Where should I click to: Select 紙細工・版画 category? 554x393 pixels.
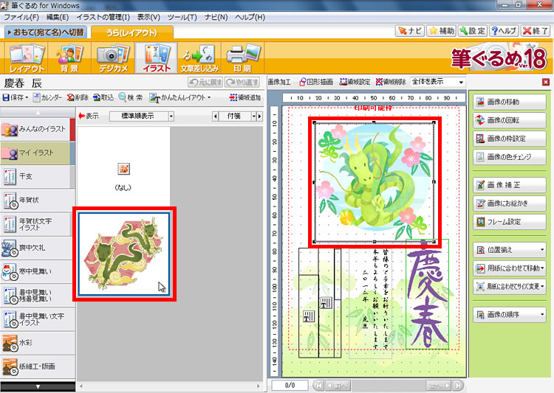coord(38,367)
